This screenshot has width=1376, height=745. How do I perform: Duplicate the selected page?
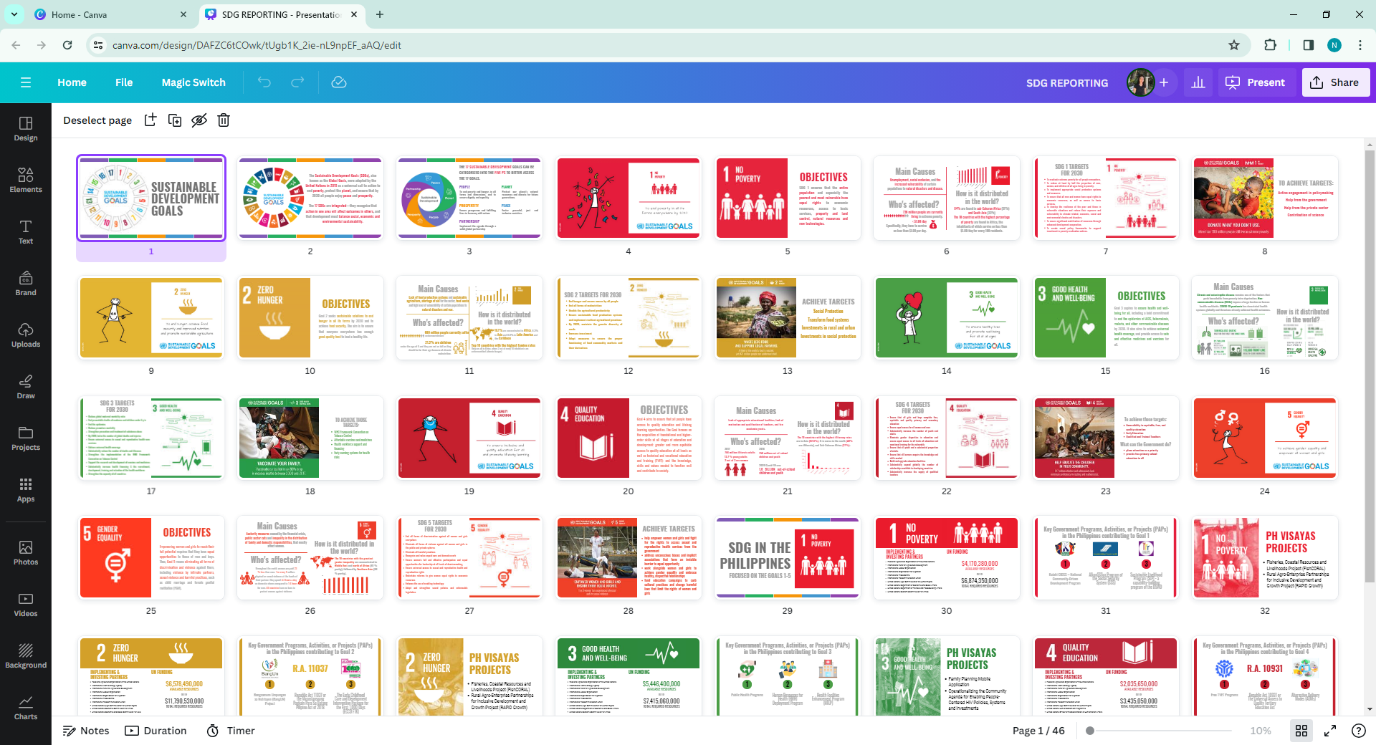(175, 120)
